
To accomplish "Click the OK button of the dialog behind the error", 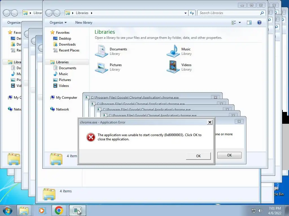I will pos(229,155).
